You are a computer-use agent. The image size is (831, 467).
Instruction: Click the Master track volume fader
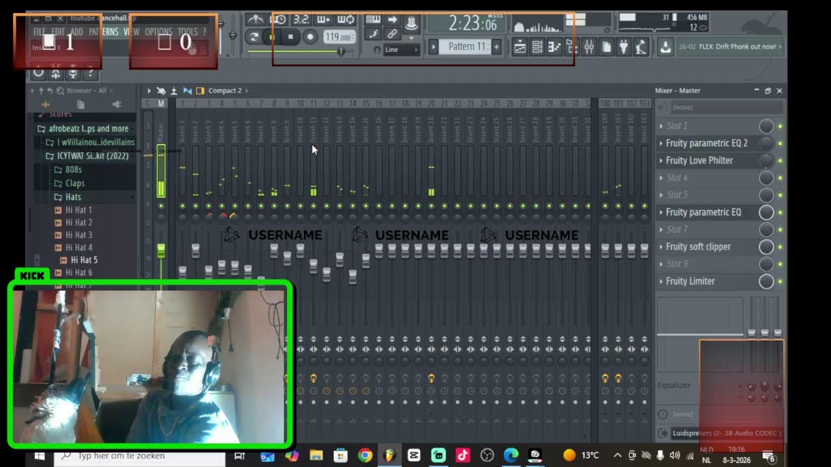[161, 250]
